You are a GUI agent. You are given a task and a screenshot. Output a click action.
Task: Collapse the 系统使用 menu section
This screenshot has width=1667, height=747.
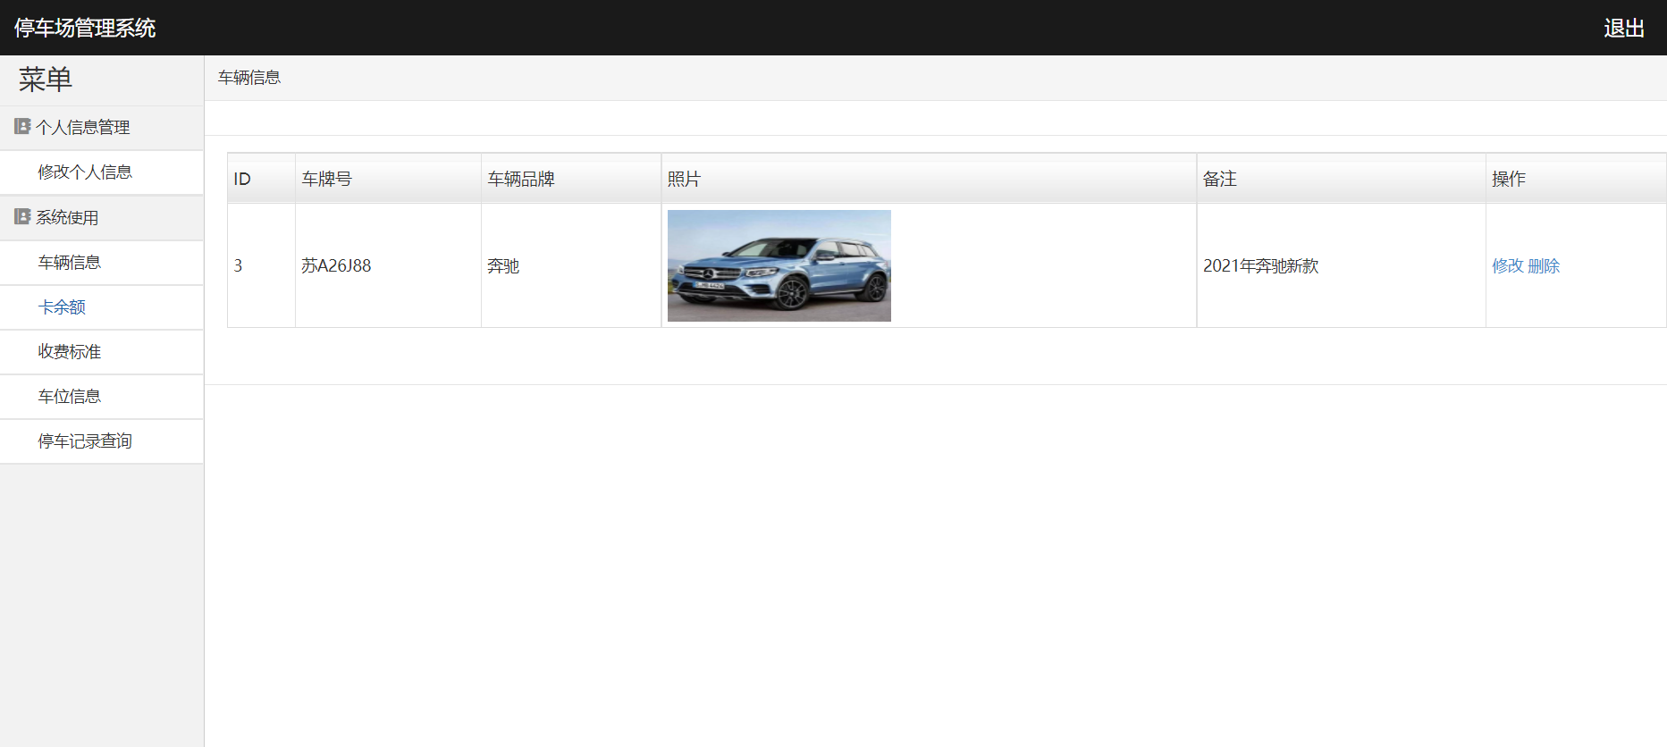pyautogui.click(x=102, y=218)
